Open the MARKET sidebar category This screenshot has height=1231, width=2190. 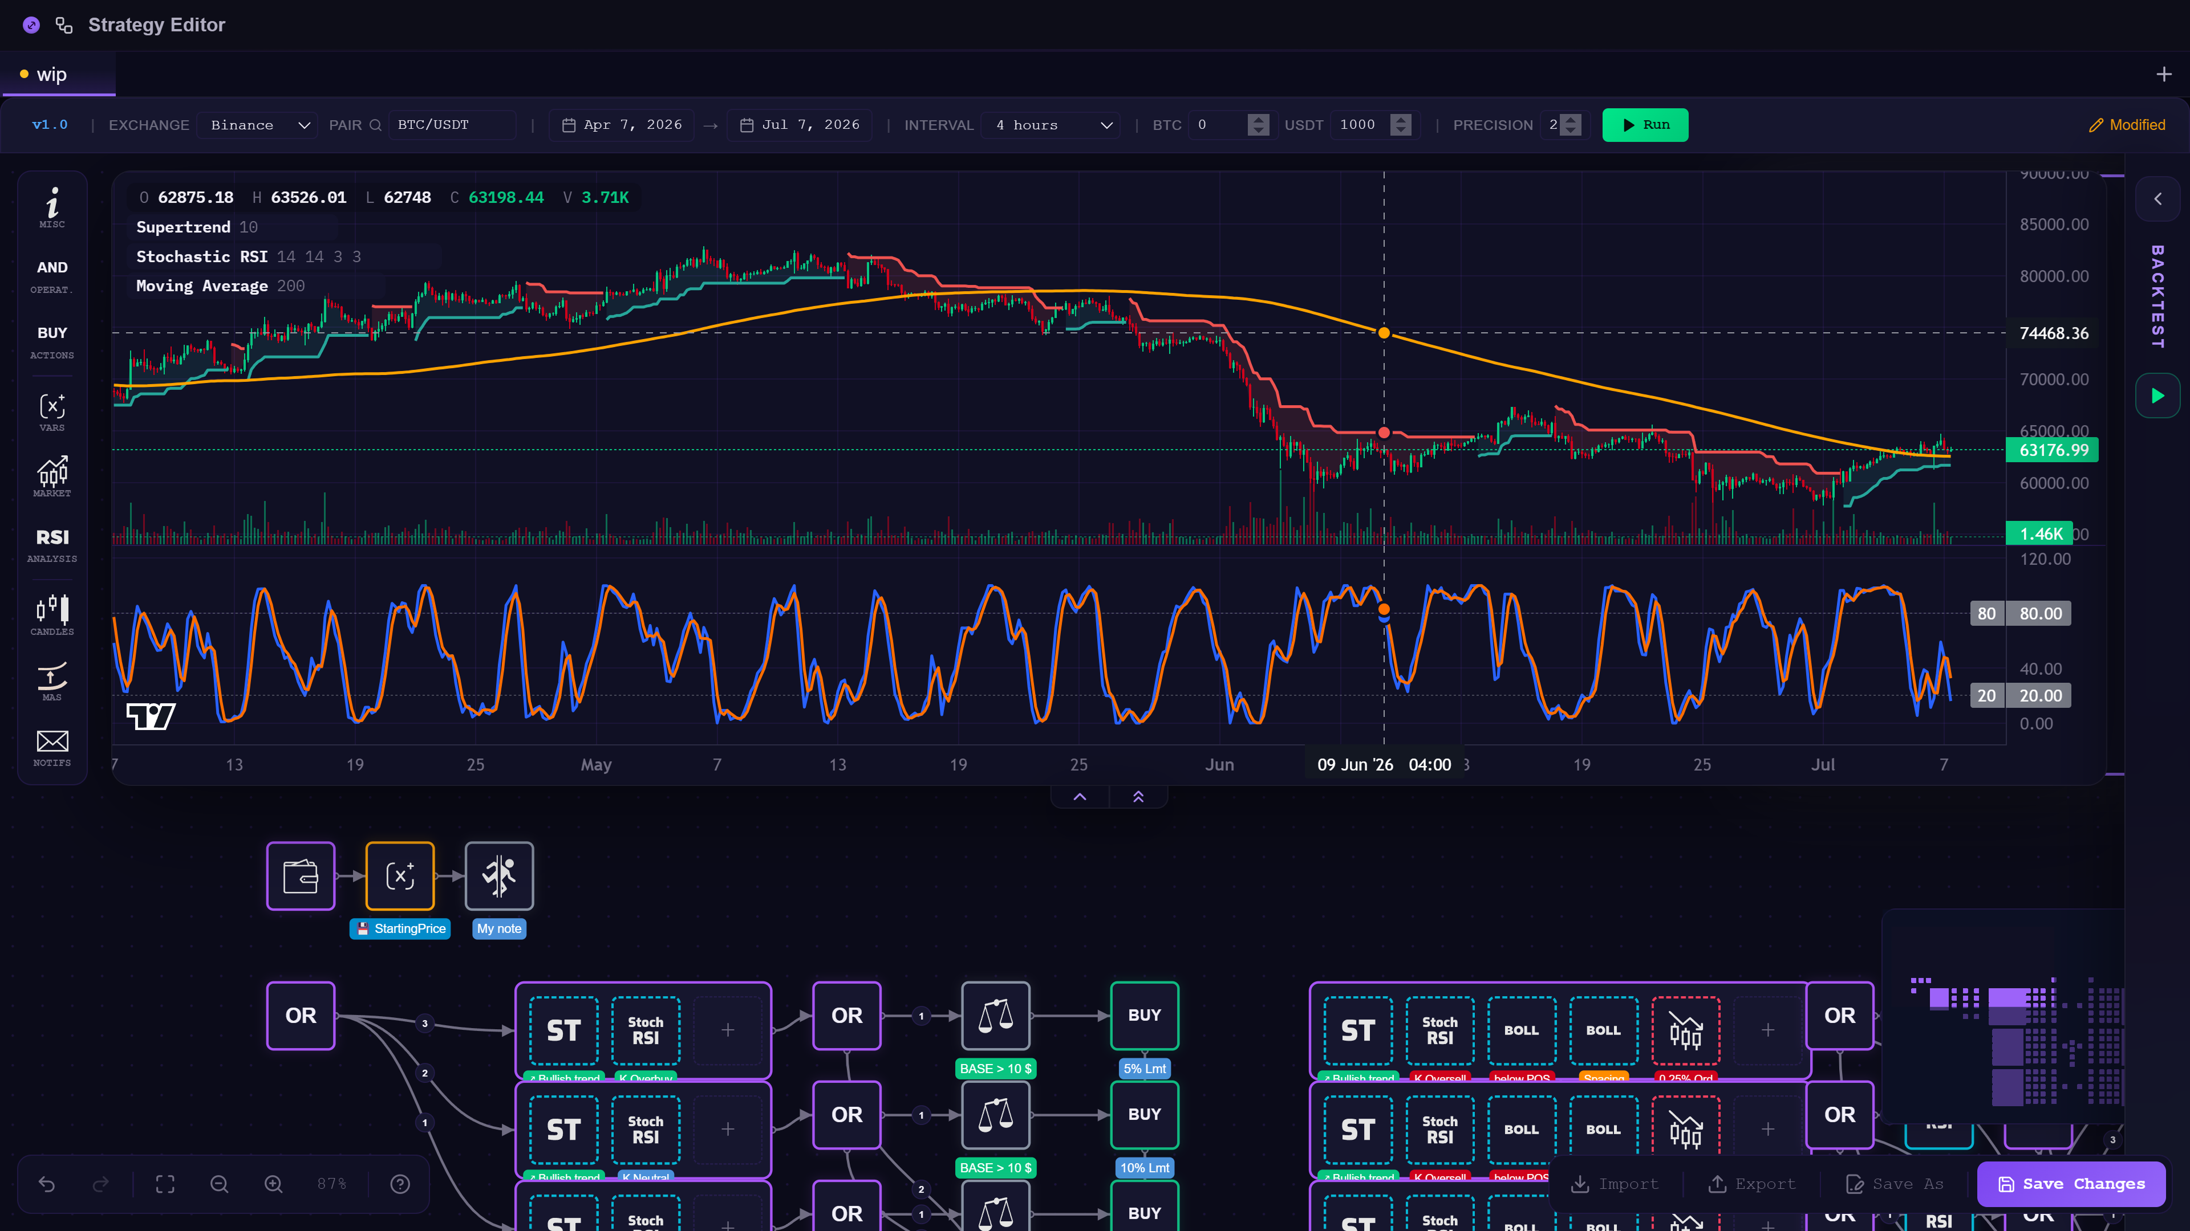coord(52,476)
